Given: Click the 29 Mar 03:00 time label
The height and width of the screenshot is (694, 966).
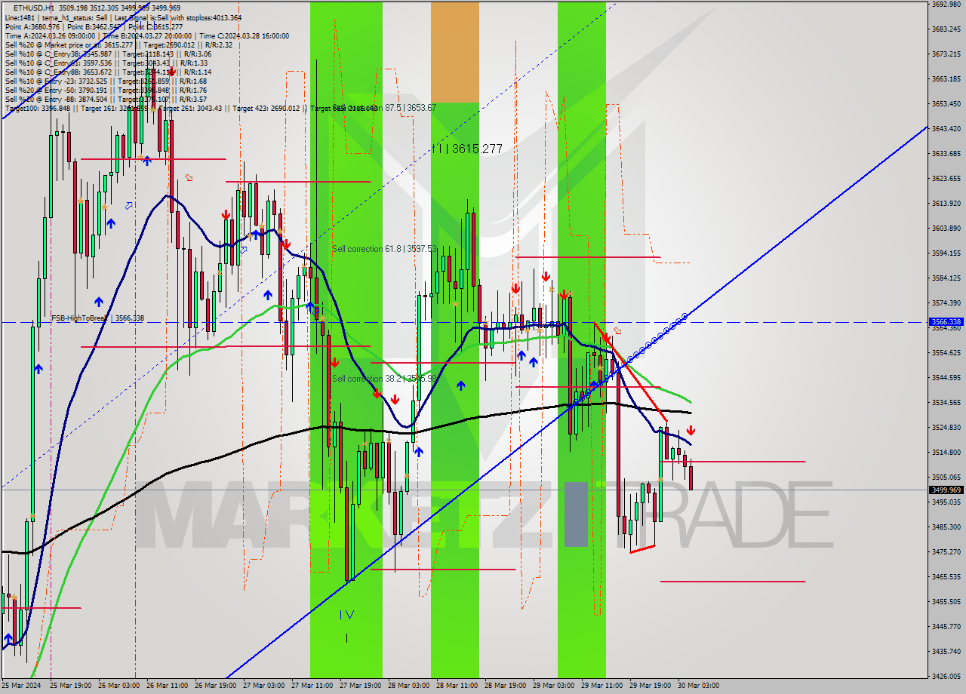Looking at the screenshot, I should (553, 686).
